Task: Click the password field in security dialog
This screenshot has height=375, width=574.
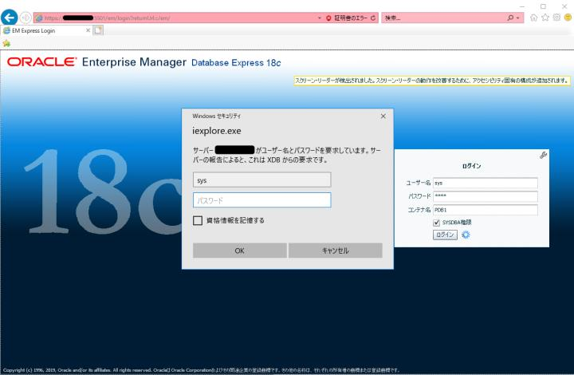Action: click(x=261, y=200)
